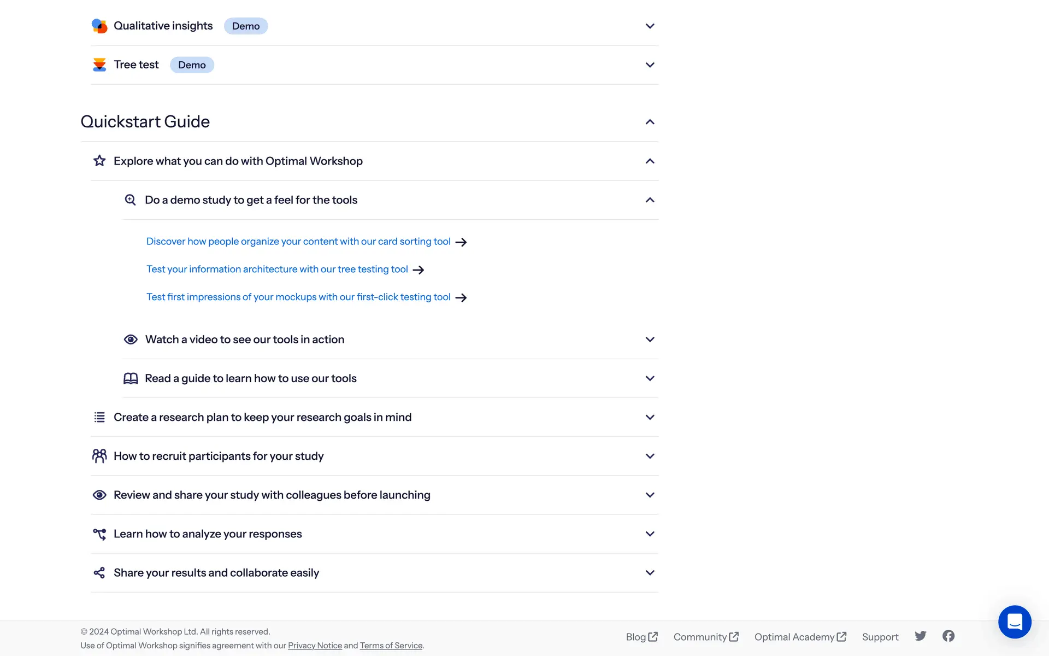Click the Tree test tool icon
1049x656 pixels.
(x=99, y=65)
